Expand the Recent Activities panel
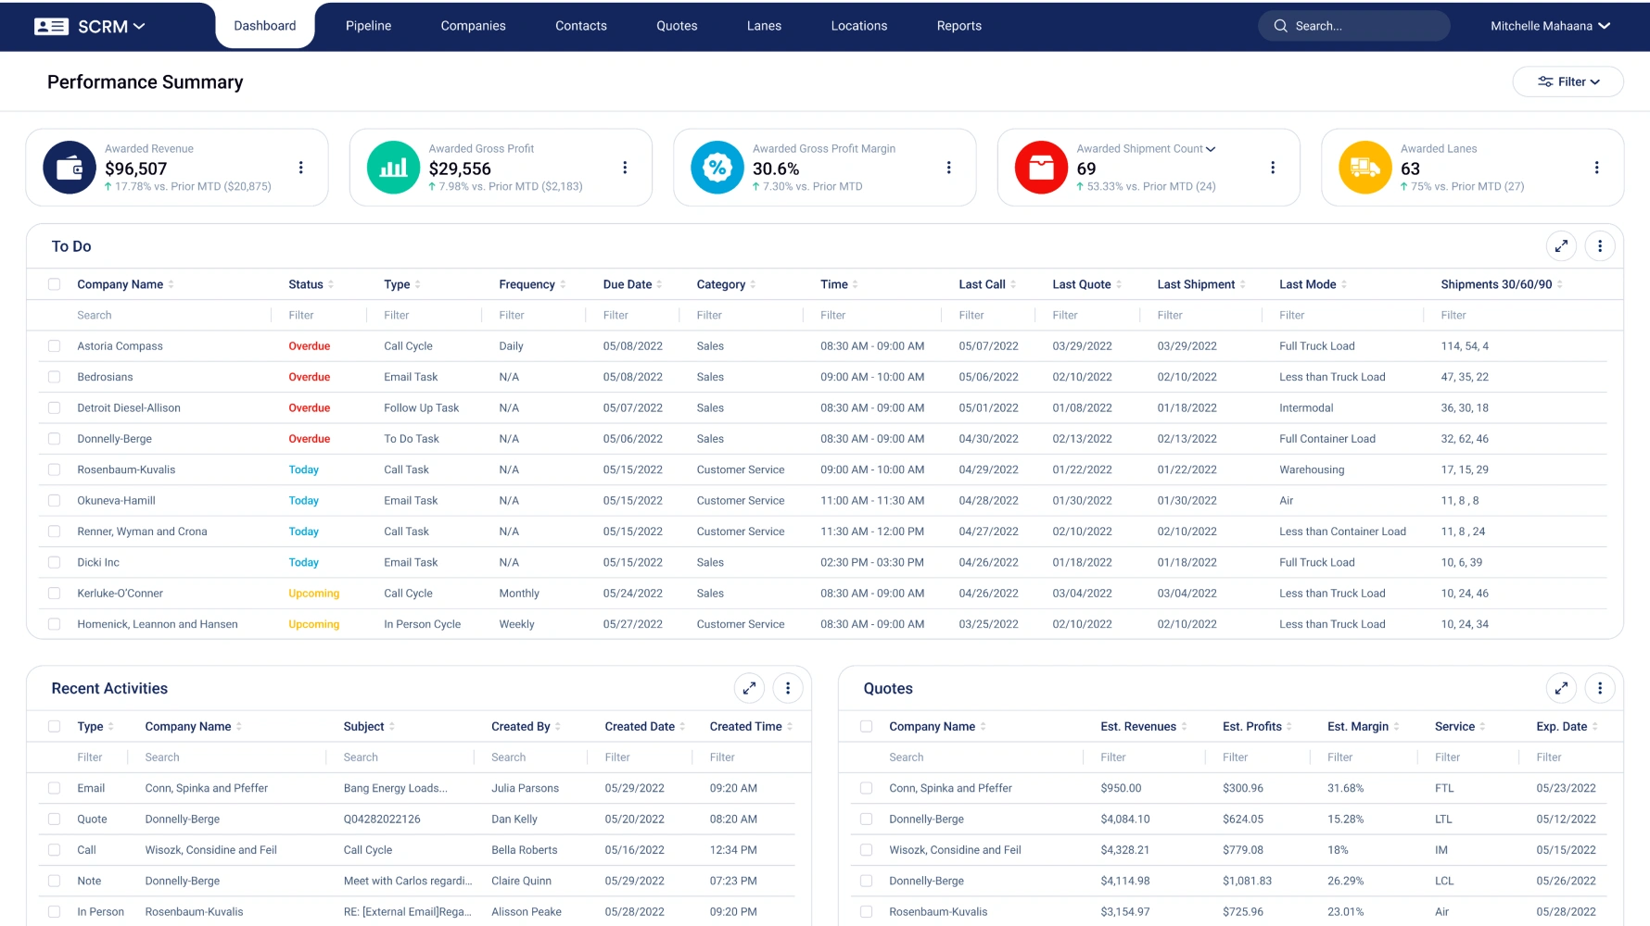 click(x=749, y=688)
